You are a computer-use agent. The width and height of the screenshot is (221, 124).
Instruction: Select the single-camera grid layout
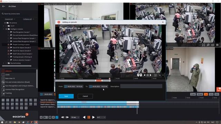[x=3, y=100]
